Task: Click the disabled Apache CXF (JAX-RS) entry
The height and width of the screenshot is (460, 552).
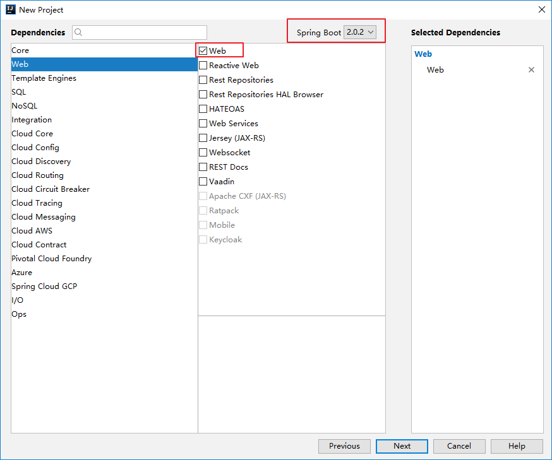Action: pos(243,196)
